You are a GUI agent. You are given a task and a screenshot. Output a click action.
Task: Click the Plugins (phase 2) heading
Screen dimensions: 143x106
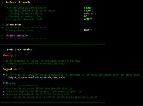(x=17, y=36)
